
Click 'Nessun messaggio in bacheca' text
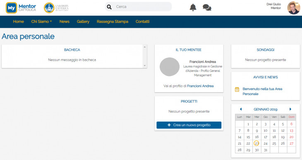point(72,60)
